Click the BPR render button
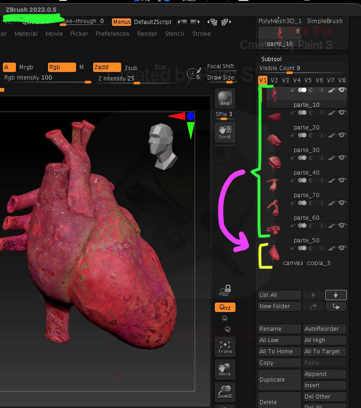The image size is (361, 408). point(225,98)
